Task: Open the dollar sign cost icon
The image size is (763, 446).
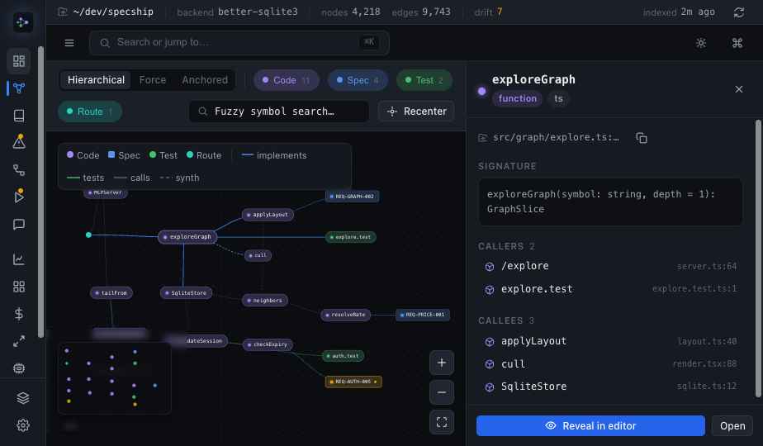Action: click(x=19, y=314)
